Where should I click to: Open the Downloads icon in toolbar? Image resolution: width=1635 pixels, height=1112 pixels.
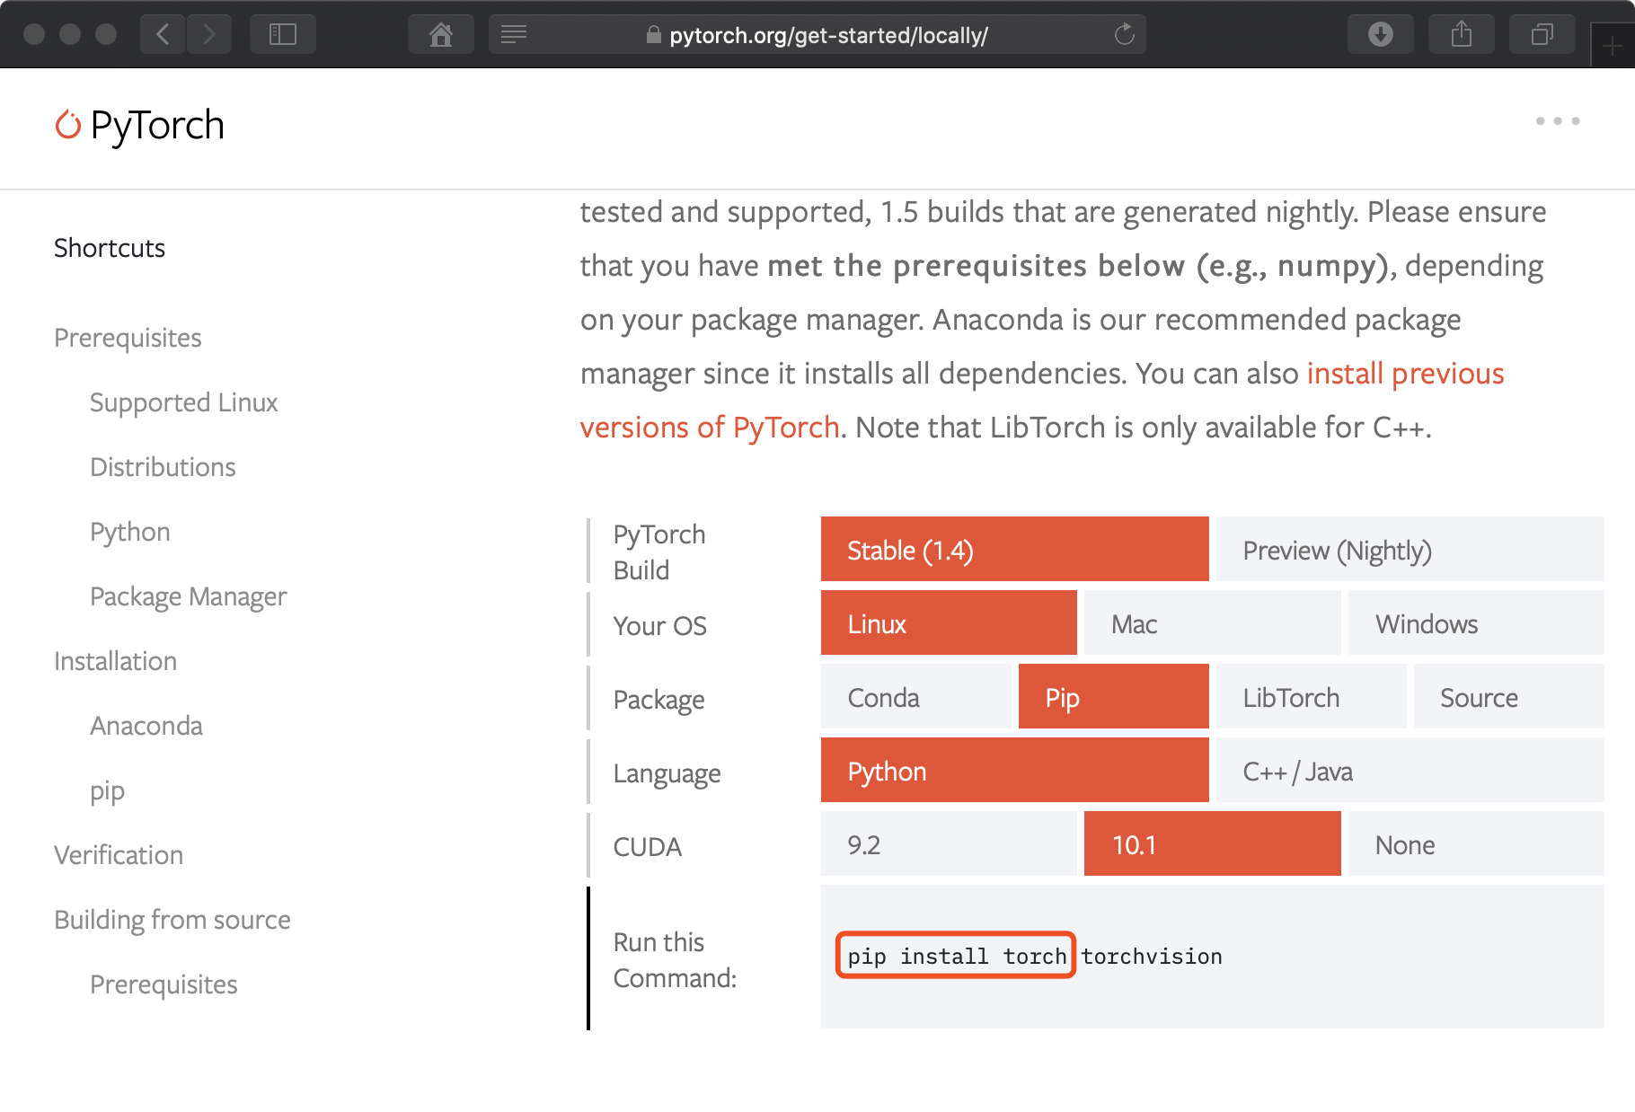(x=1381, y=35)
